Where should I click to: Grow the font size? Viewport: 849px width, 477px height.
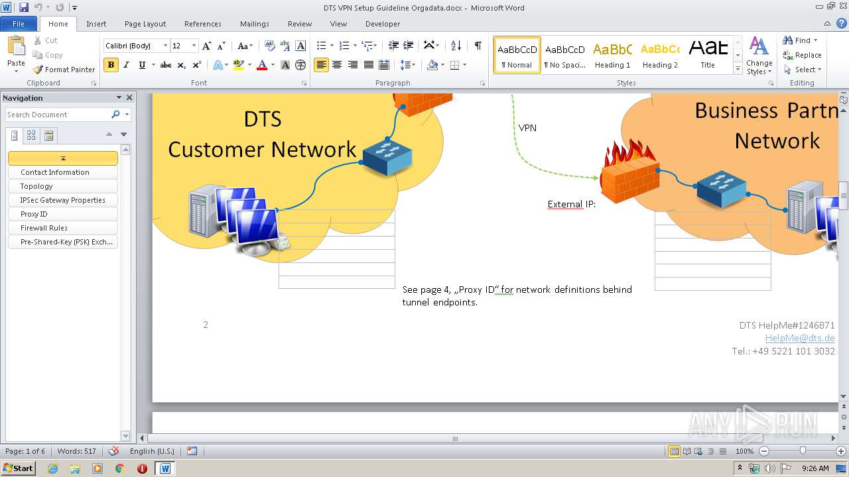coord(207,46)
